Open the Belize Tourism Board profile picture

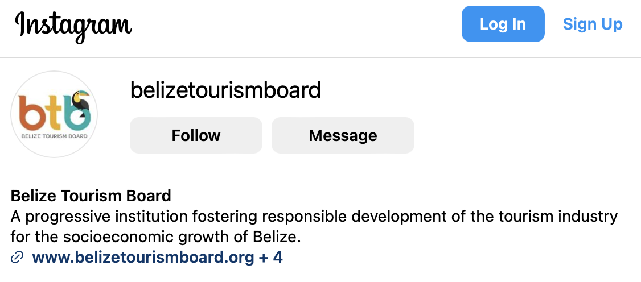point(54,114)
